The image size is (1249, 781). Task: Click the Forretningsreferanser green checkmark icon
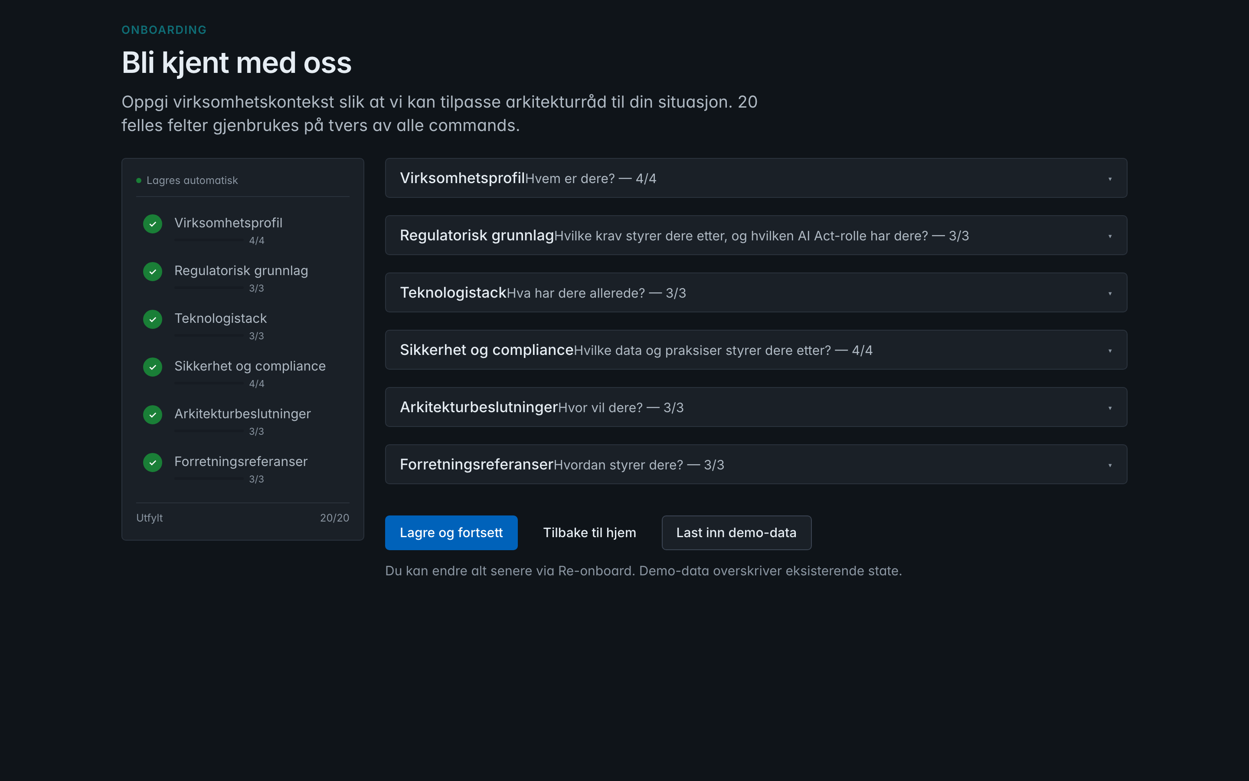[x=152, y=463]
